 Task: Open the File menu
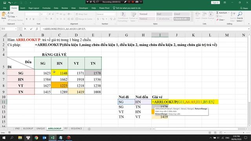[x=5, y=8]
